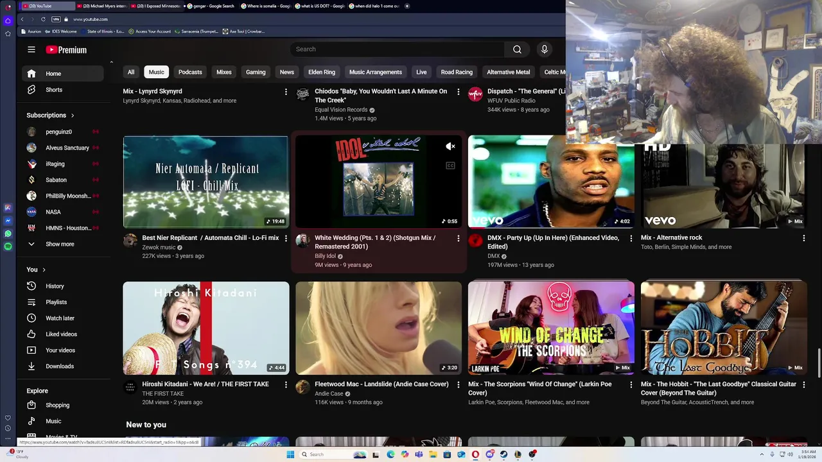Open Alveus Sanctuary subscription channel
The image size is (822, 462).
click(x=63, y=148)
